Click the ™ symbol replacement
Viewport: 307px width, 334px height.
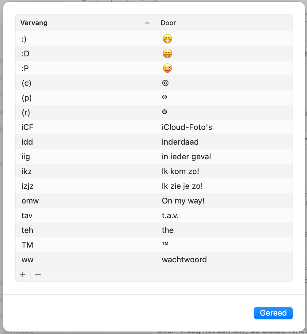tap(165, 243)
